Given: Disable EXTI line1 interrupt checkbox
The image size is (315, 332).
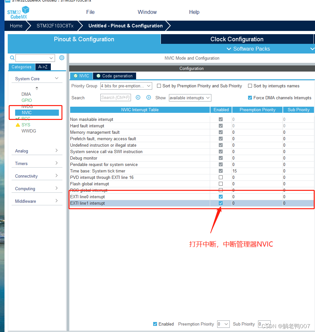Looking at the screenshot, I should point(221,203).
